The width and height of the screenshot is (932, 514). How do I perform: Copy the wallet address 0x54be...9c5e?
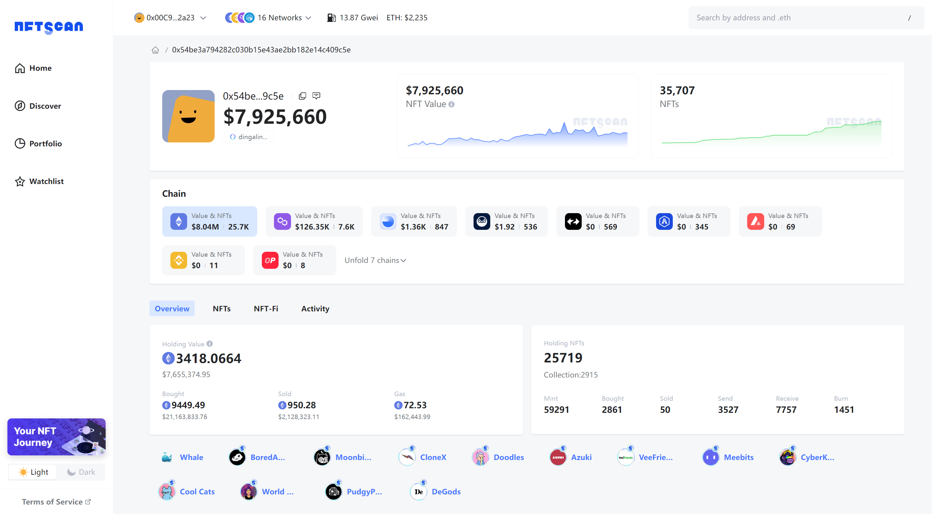[x=302, y=96]
